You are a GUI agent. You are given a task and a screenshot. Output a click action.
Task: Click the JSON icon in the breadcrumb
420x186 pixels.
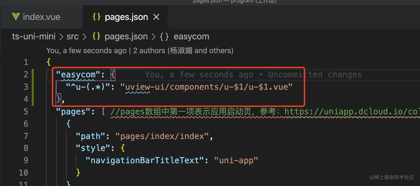(x=96, y=36)
